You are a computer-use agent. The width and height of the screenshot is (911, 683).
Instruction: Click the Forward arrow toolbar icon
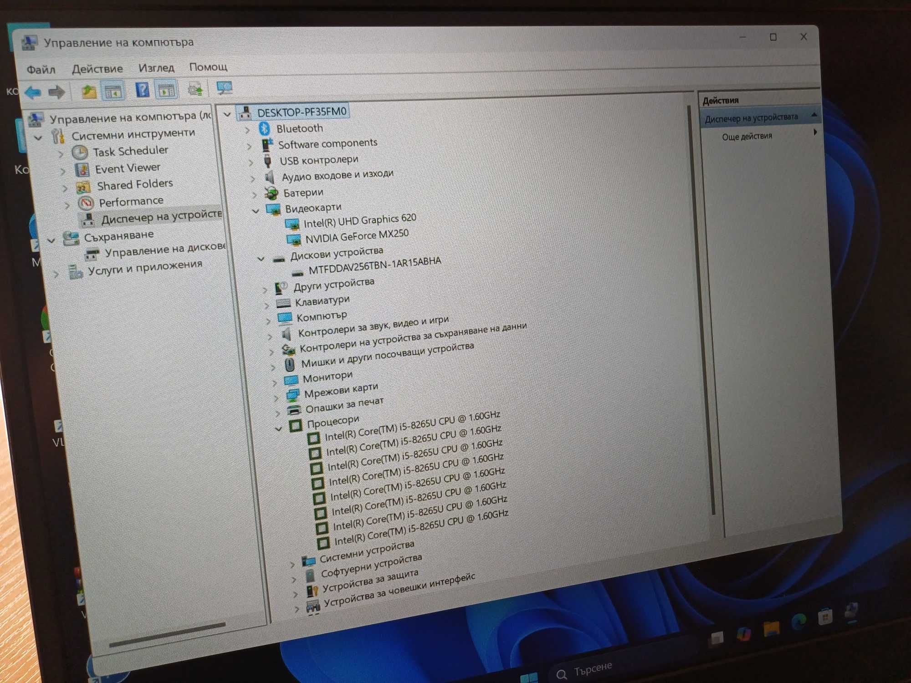(x=56, y=92)
